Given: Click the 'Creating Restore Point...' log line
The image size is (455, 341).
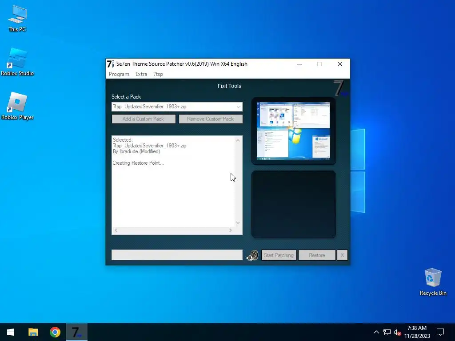Looking at the screenshot, I should pyautogui.click(x=138, y=163).
